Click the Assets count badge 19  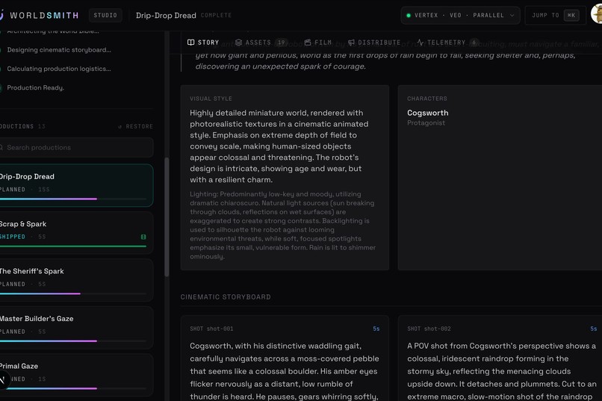(x=282, y=43)
